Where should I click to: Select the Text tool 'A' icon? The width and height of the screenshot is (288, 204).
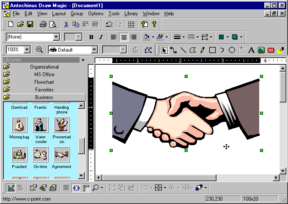click(251, 50)
